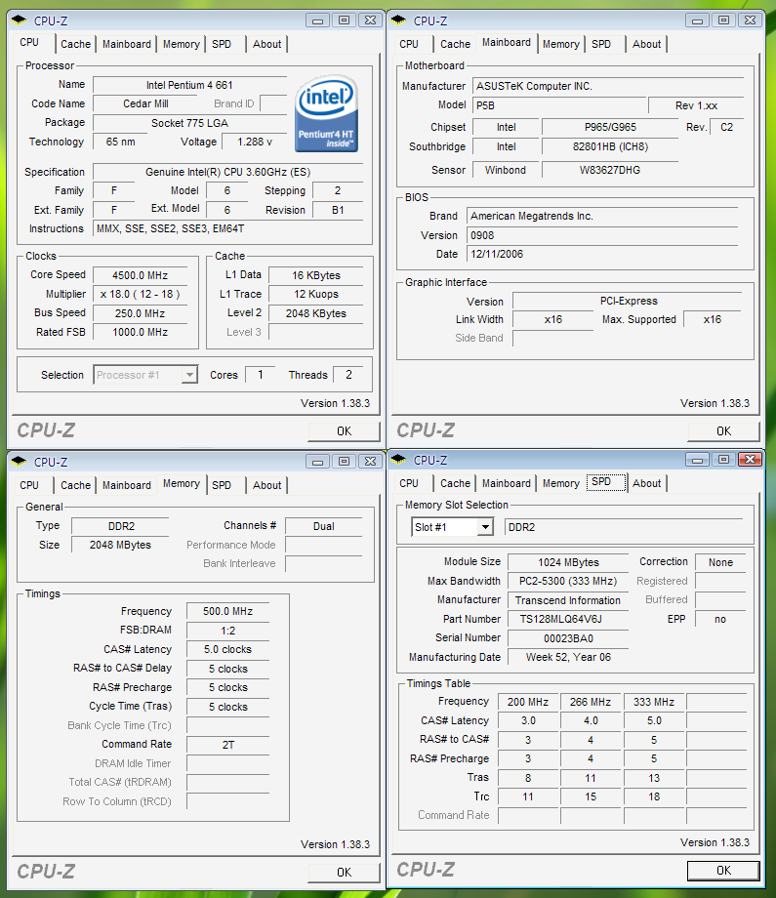Expand the Processor #1 selection dropdown
The image size is (776, 898).
[x=189, y=375]
